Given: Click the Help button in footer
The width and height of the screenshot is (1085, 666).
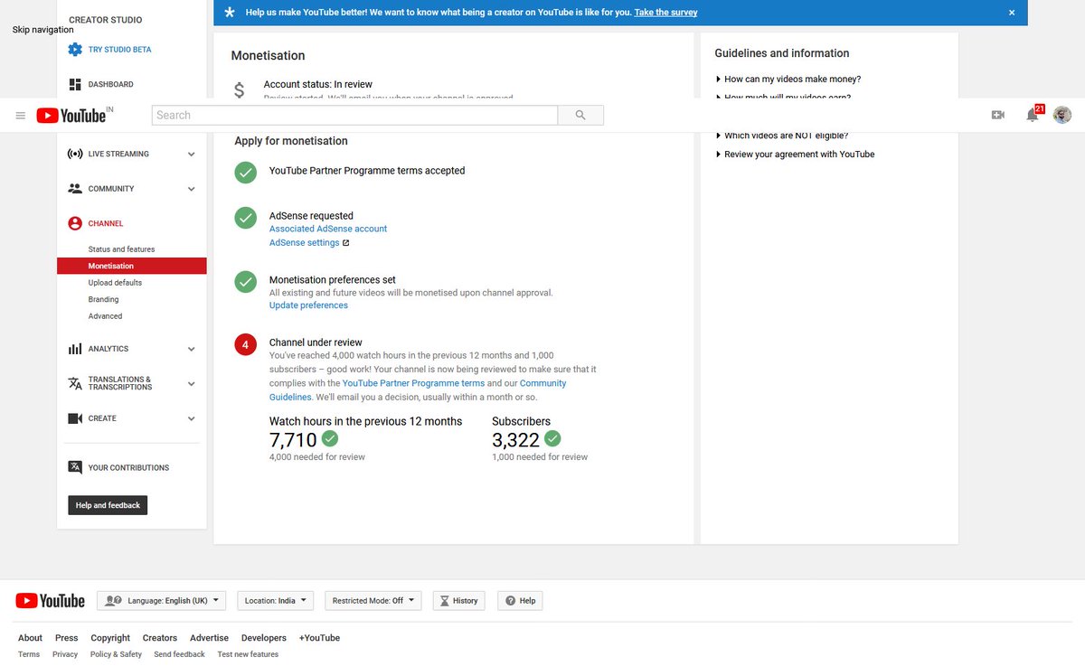Looking at the screenshot, I should (521, 601).
